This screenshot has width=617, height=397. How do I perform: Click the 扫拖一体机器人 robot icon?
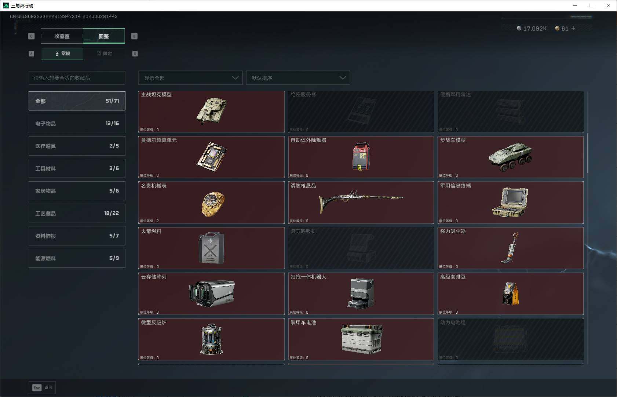[361, 293]
